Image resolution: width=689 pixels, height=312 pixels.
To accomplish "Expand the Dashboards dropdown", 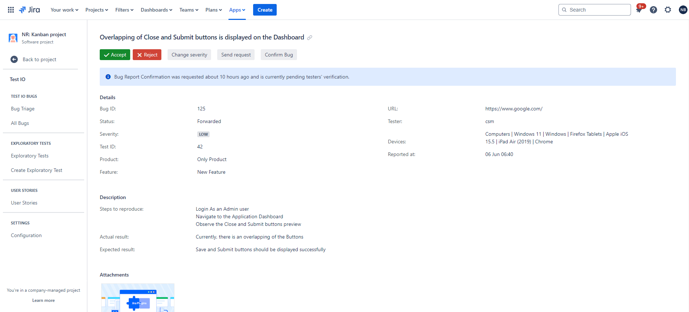I will click(x=156, y=10).
